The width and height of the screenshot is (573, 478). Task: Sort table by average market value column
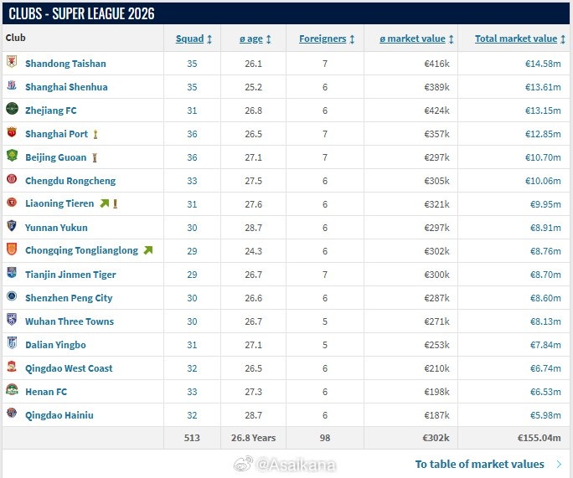pyautogui.click(x=416, y=39)
